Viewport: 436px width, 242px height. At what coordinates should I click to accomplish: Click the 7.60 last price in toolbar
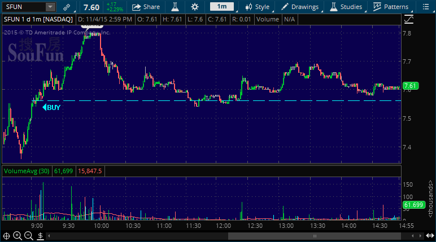click(91, 7)
